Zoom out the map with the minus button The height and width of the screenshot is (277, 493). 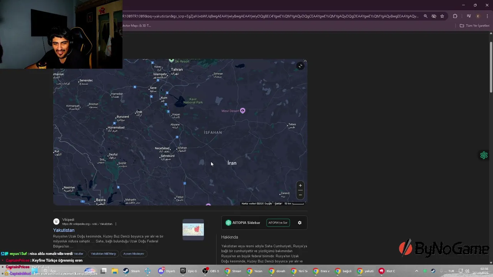click(300, 195)
